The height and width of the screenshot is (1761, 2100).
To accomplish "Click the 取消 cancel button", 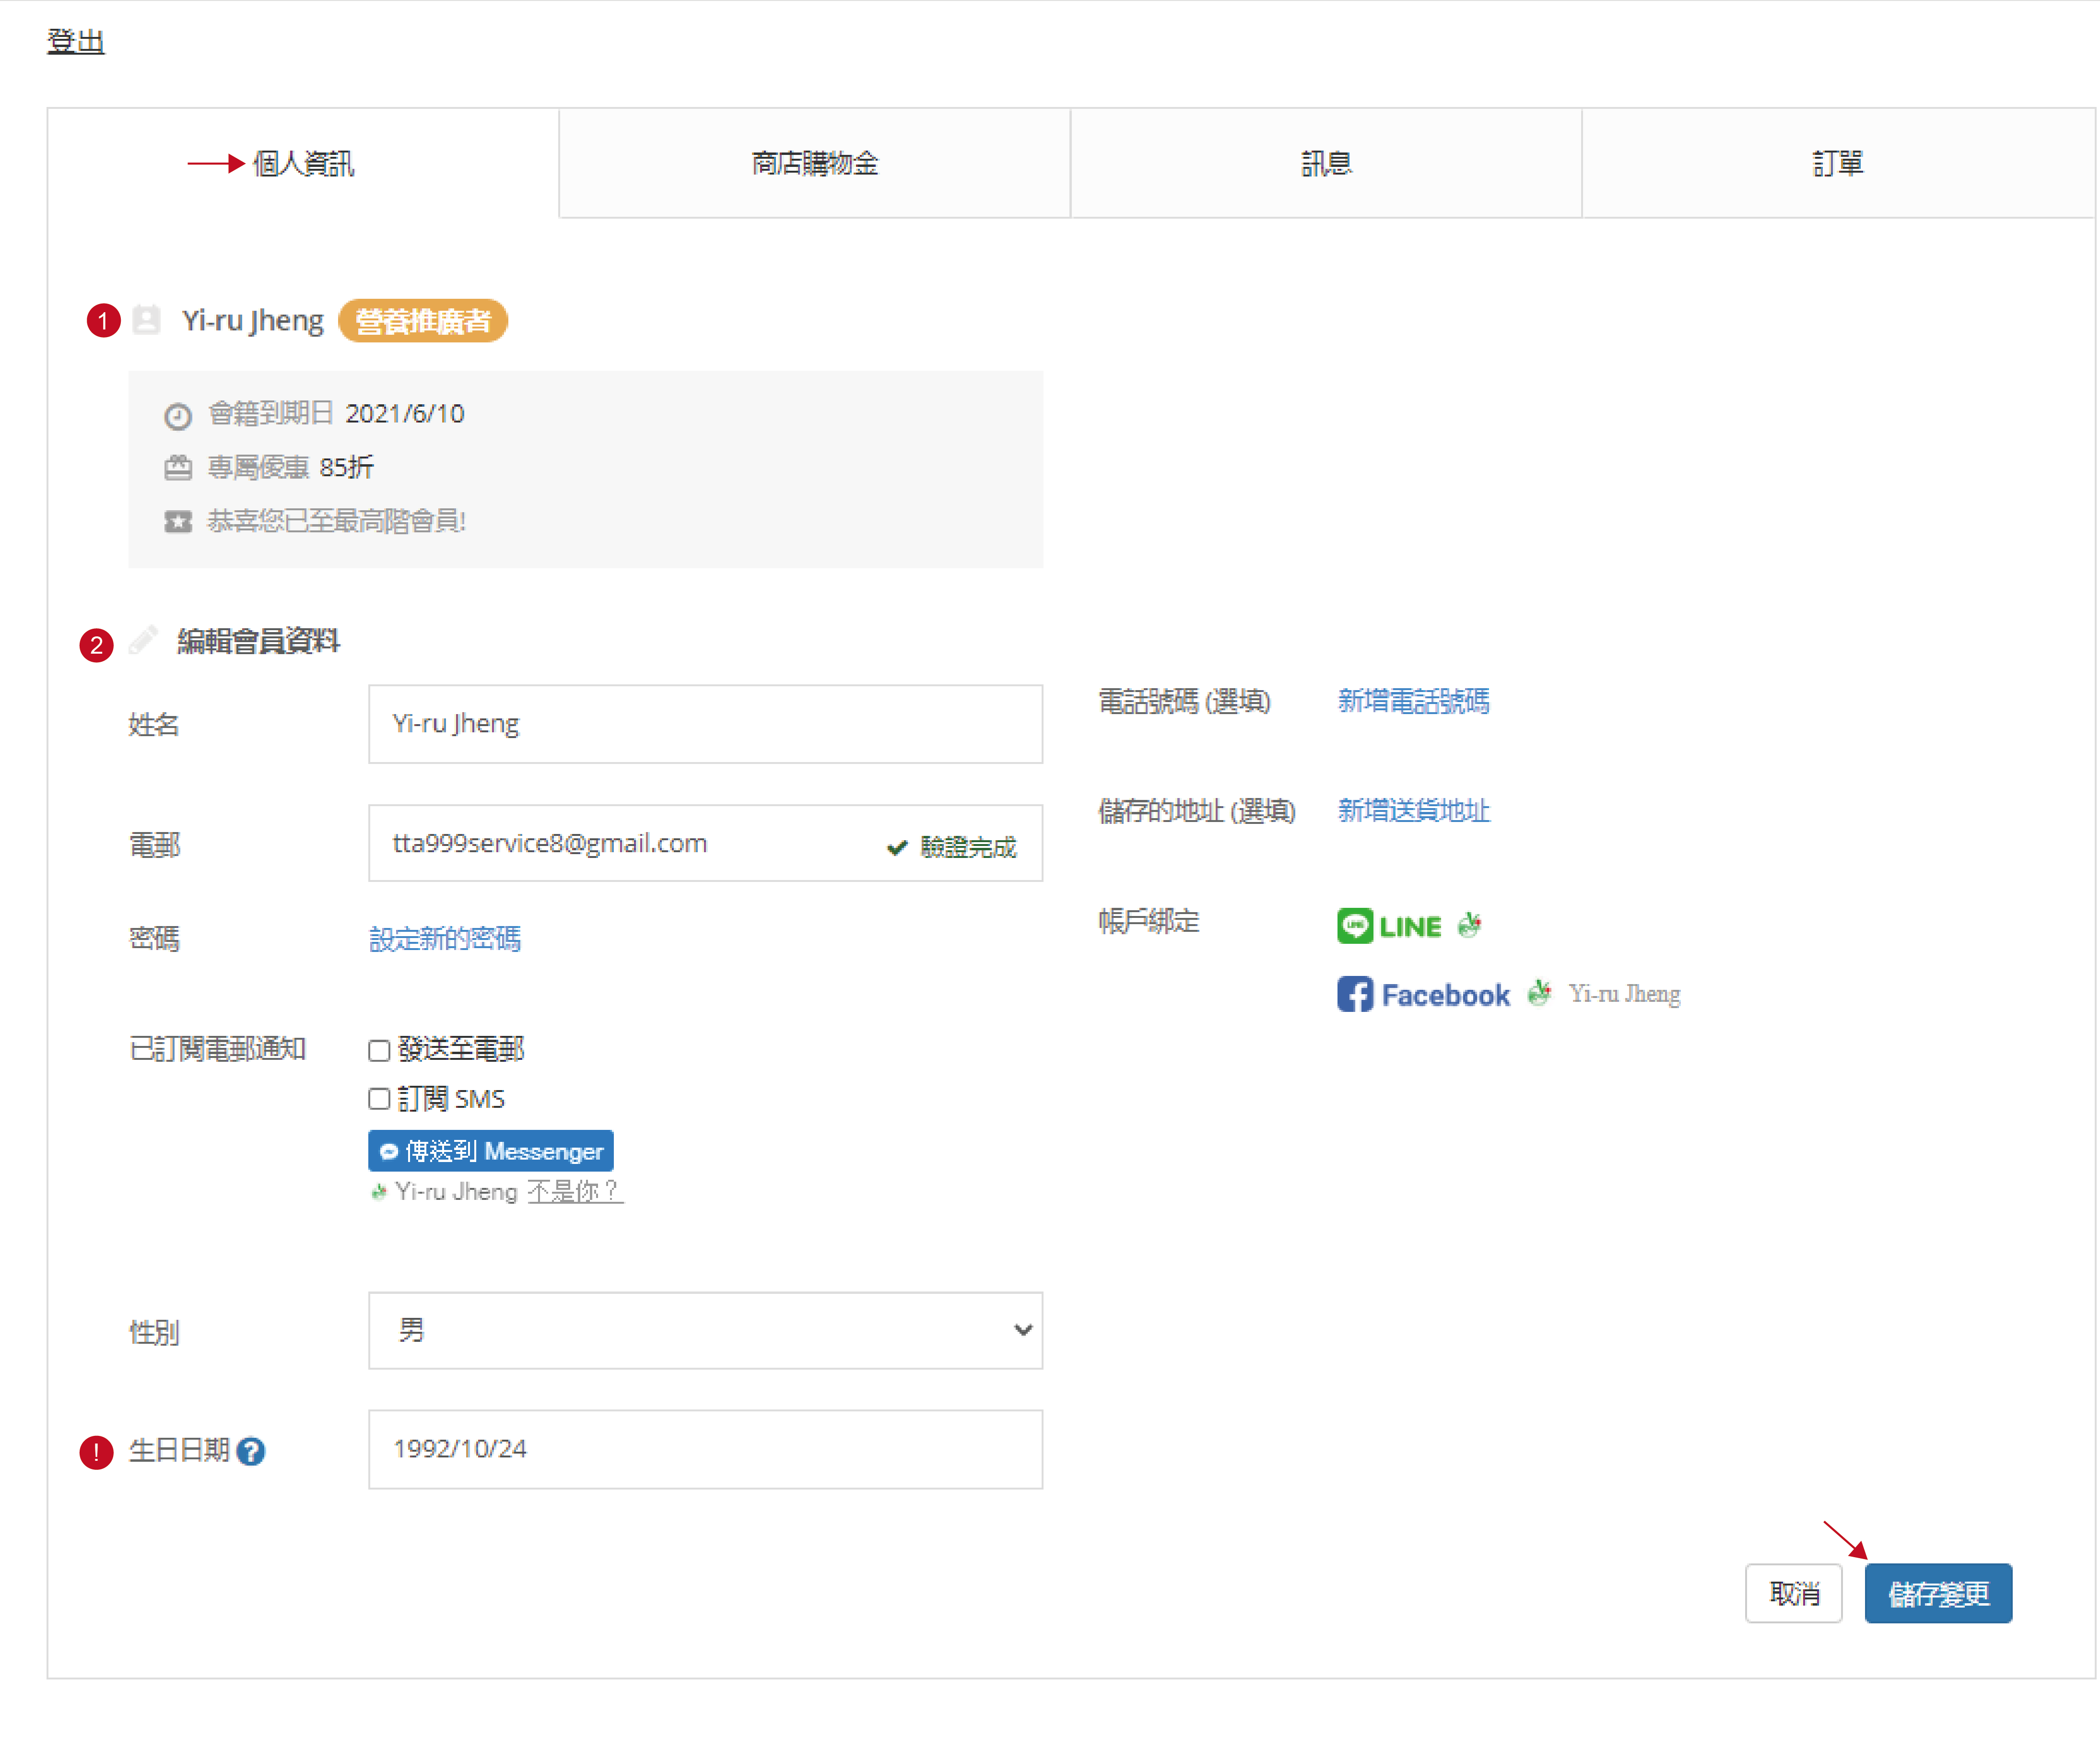I will (1793, 1593).
